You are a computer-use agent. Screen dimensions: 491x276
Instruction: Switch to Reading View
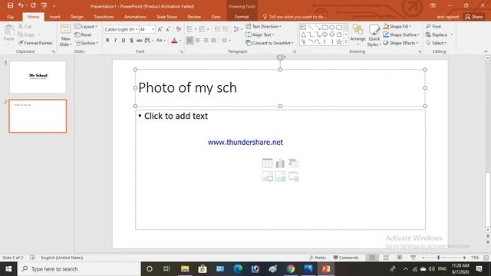pyautogui.click(x=399, y=258)
